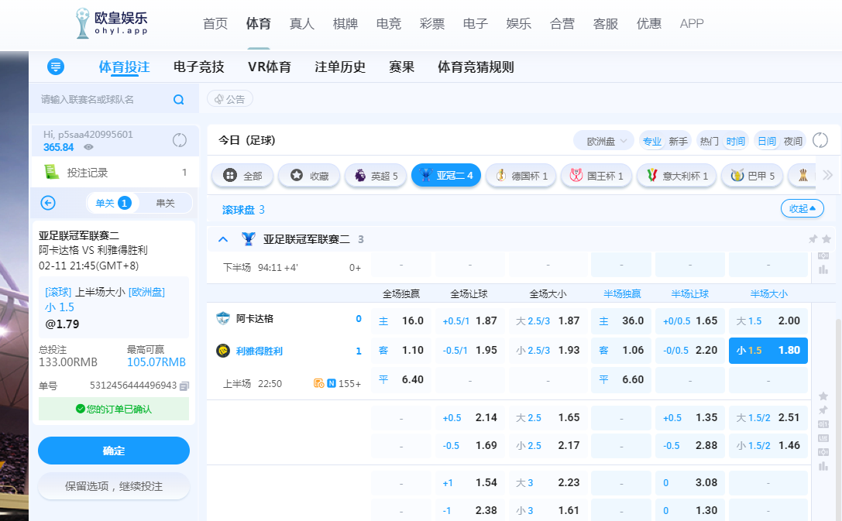The image size is (842, 521).
Task: Collapse the 滚球盘 list via 收起
Action: coord(802,209)
